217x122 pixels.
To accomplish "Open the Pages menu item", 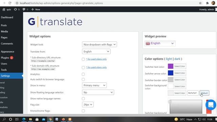I will coord(4,38).
